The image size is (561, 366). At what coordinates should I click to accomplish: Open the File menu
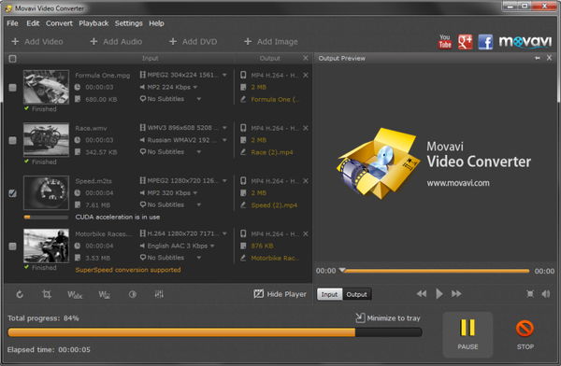(x=12, y=23)
